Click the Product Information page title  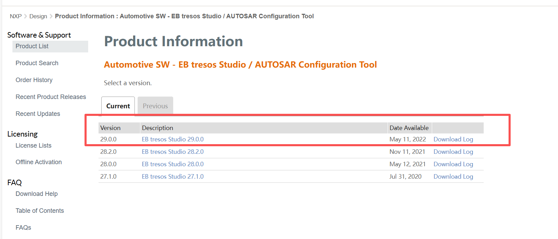click(x=174, y=41)
